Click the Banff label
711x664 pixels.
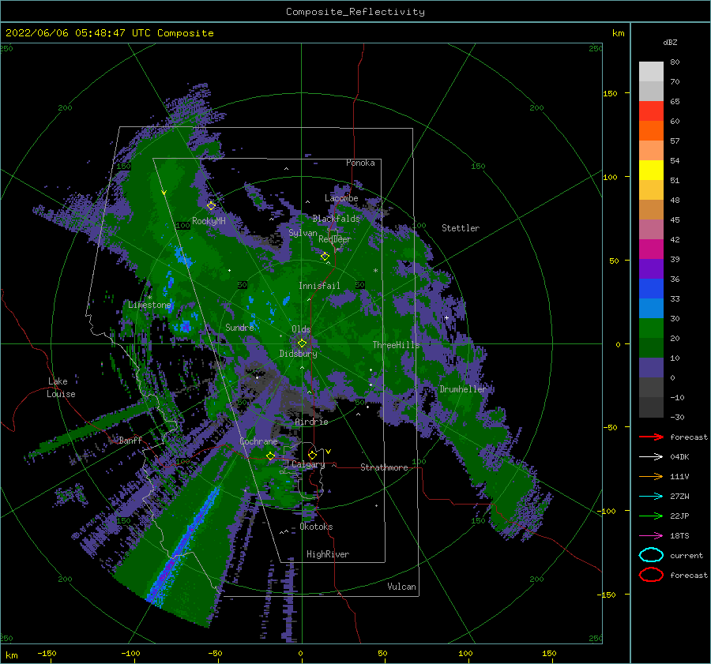[130, 440]
